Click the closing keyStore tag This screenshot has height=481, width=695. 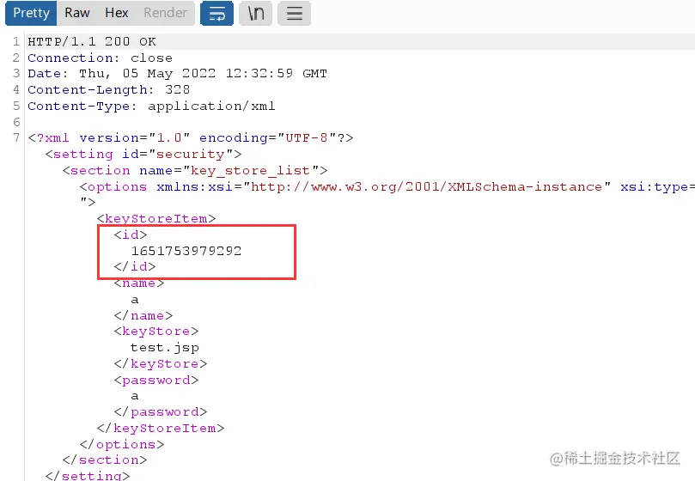click(161, 364)
